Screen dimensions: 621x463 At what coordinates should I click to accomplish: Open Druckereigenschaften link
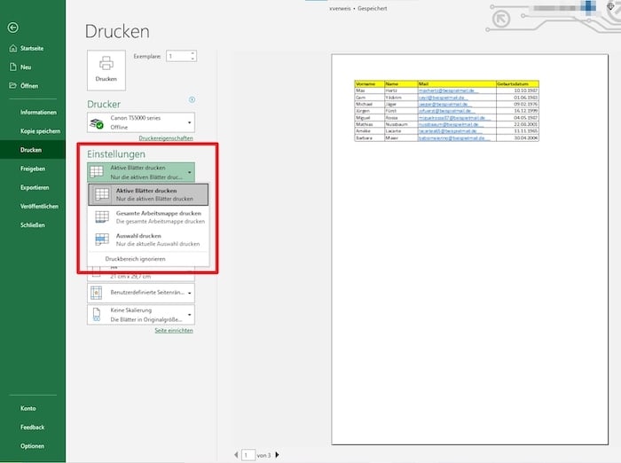tap(166, 138)
